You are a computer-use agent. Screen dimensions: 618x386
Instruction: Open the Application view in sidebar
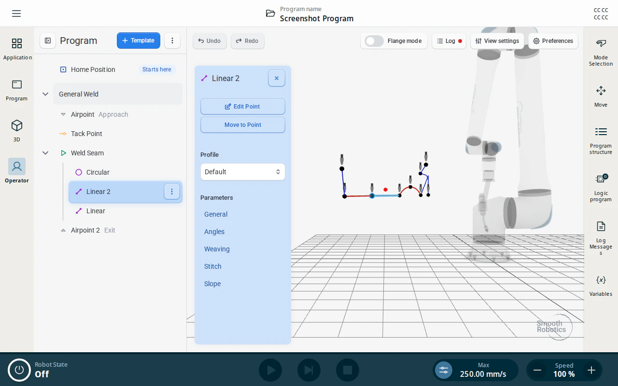click(x=17, y=49)
